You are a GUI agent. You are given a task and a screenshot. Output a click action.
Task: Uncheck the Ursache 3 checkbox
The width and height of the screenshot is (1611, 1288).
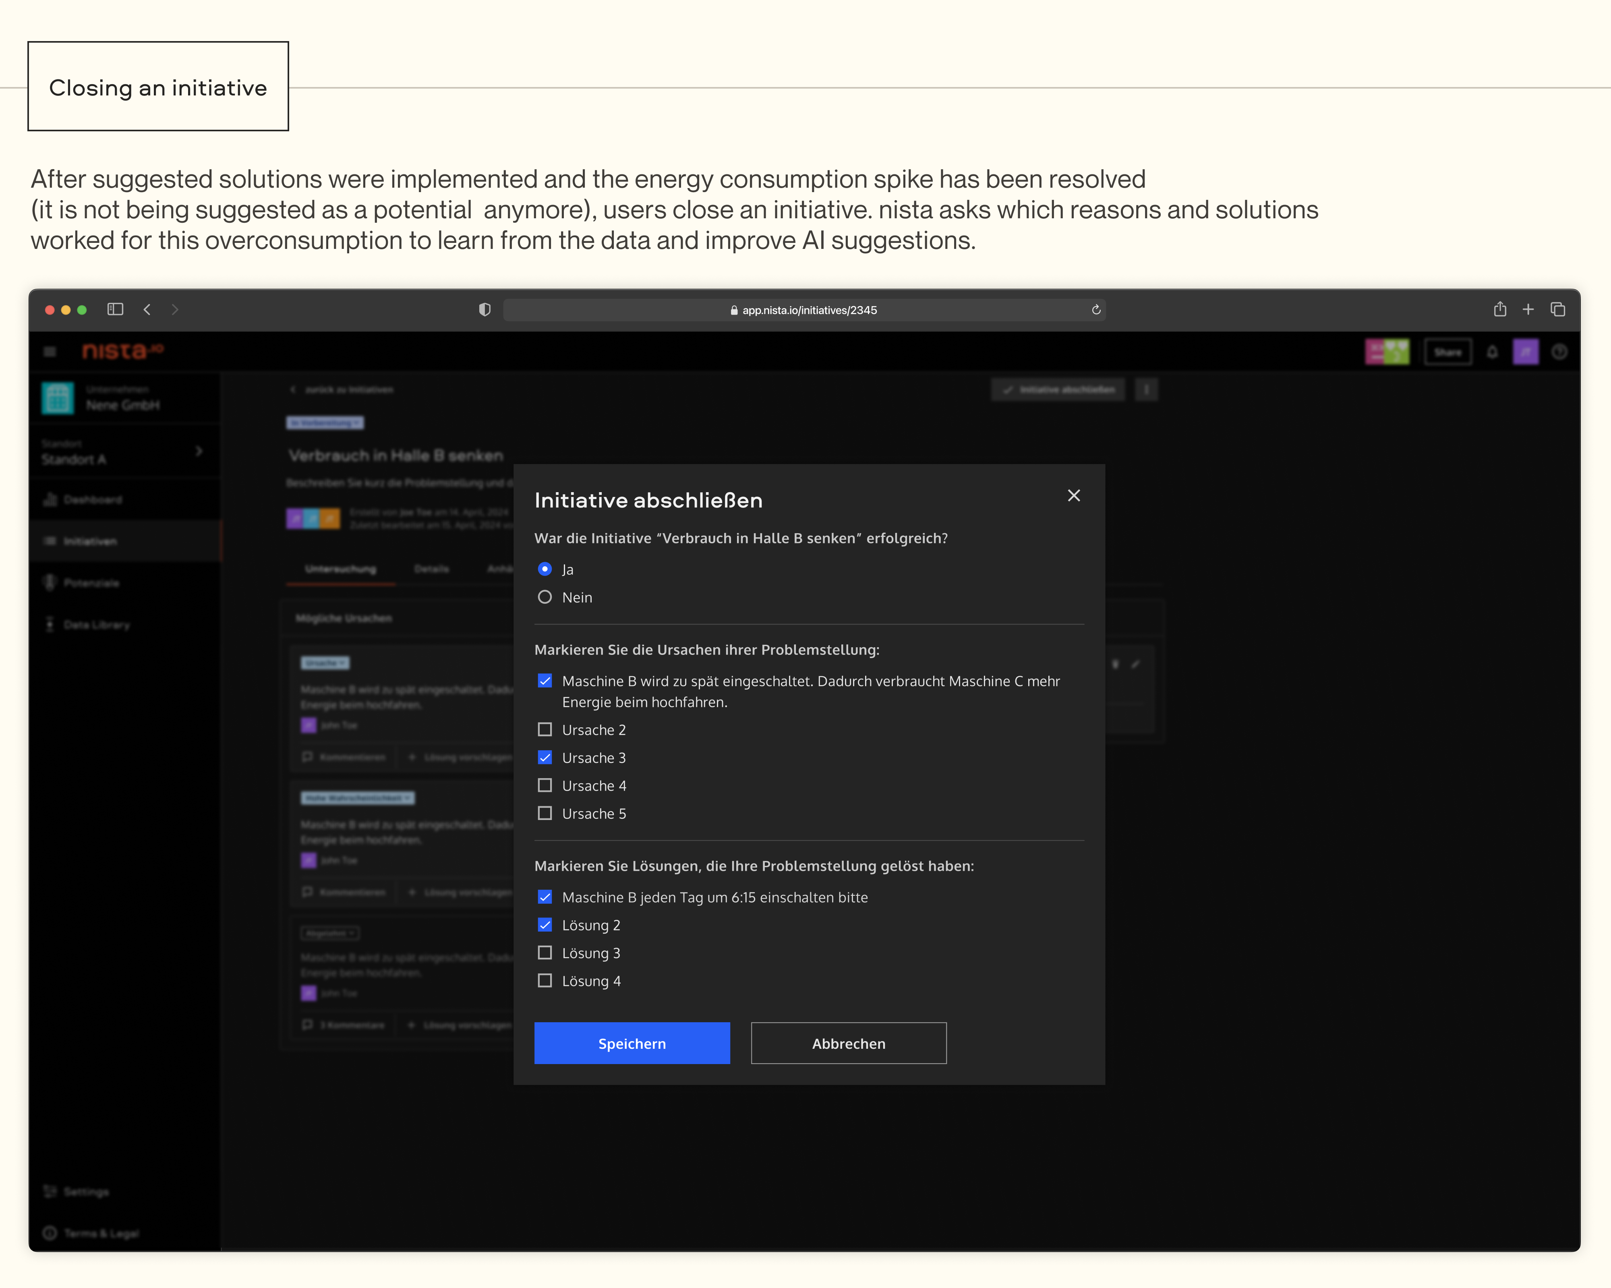click(x=545, y=758)
